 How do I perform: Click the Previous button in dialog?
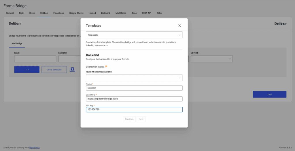coord(129,119)
